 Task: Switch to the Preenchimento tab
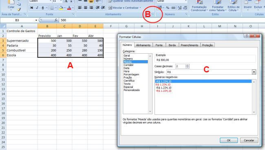click(x=190, y=45)
